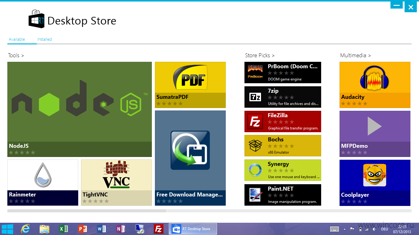Select the SumatraPDF yellow PDF icon
The height and width of the screenshot is (235, 419).
click(190, 77)
